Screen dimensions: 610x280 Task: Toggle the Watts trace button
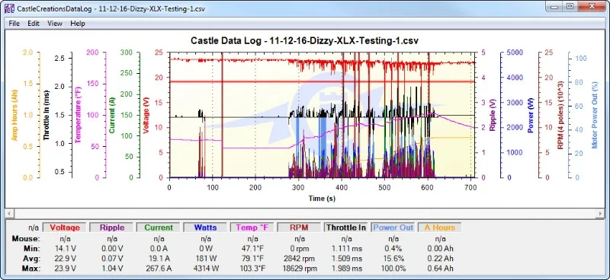[x=205, y=228]
